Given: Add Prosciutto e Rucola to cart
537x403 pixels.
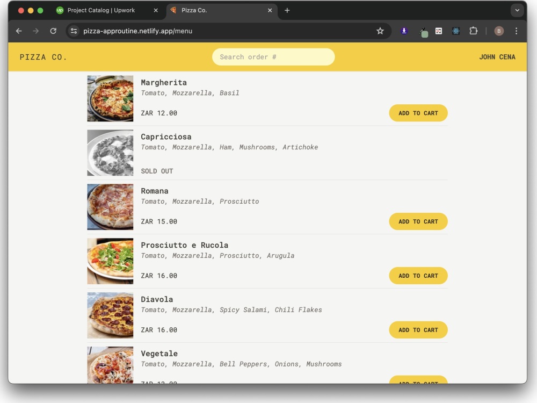Looking at the screenshot, I should click(418, 276).
